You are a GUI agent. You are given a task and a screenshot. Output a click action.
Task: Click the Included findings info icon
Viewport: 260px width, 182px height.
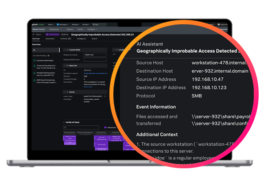(48, 56)
